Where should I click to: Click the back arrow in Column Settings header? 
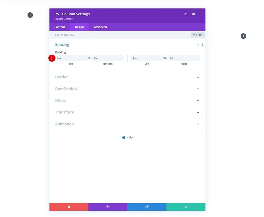click(57, 14)
